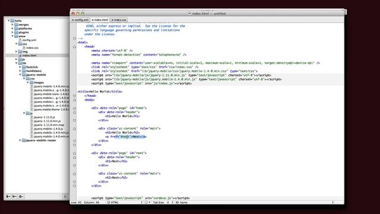Click the document icon in the title bar
Viewport: 380px width, 214px height.
click(x=189, y=14)
